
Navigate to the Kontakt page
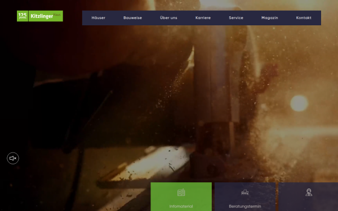tap(304, 18)
